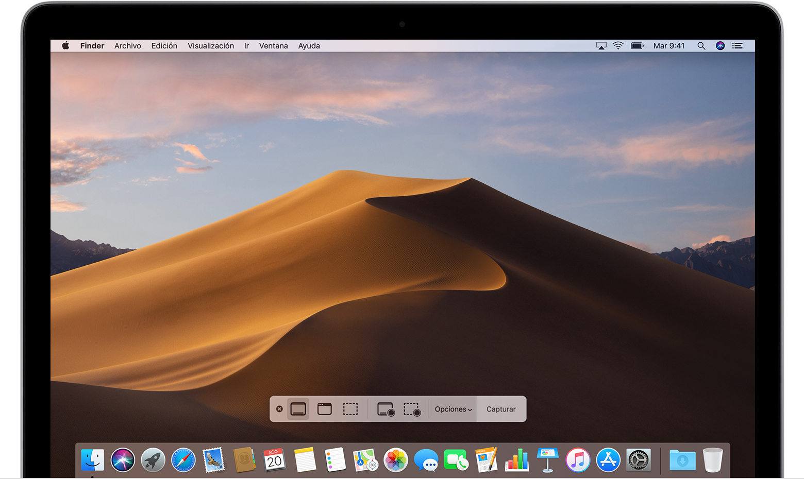Open Siri from the menu bar
804x479 pixels.
tap(719, 46)
